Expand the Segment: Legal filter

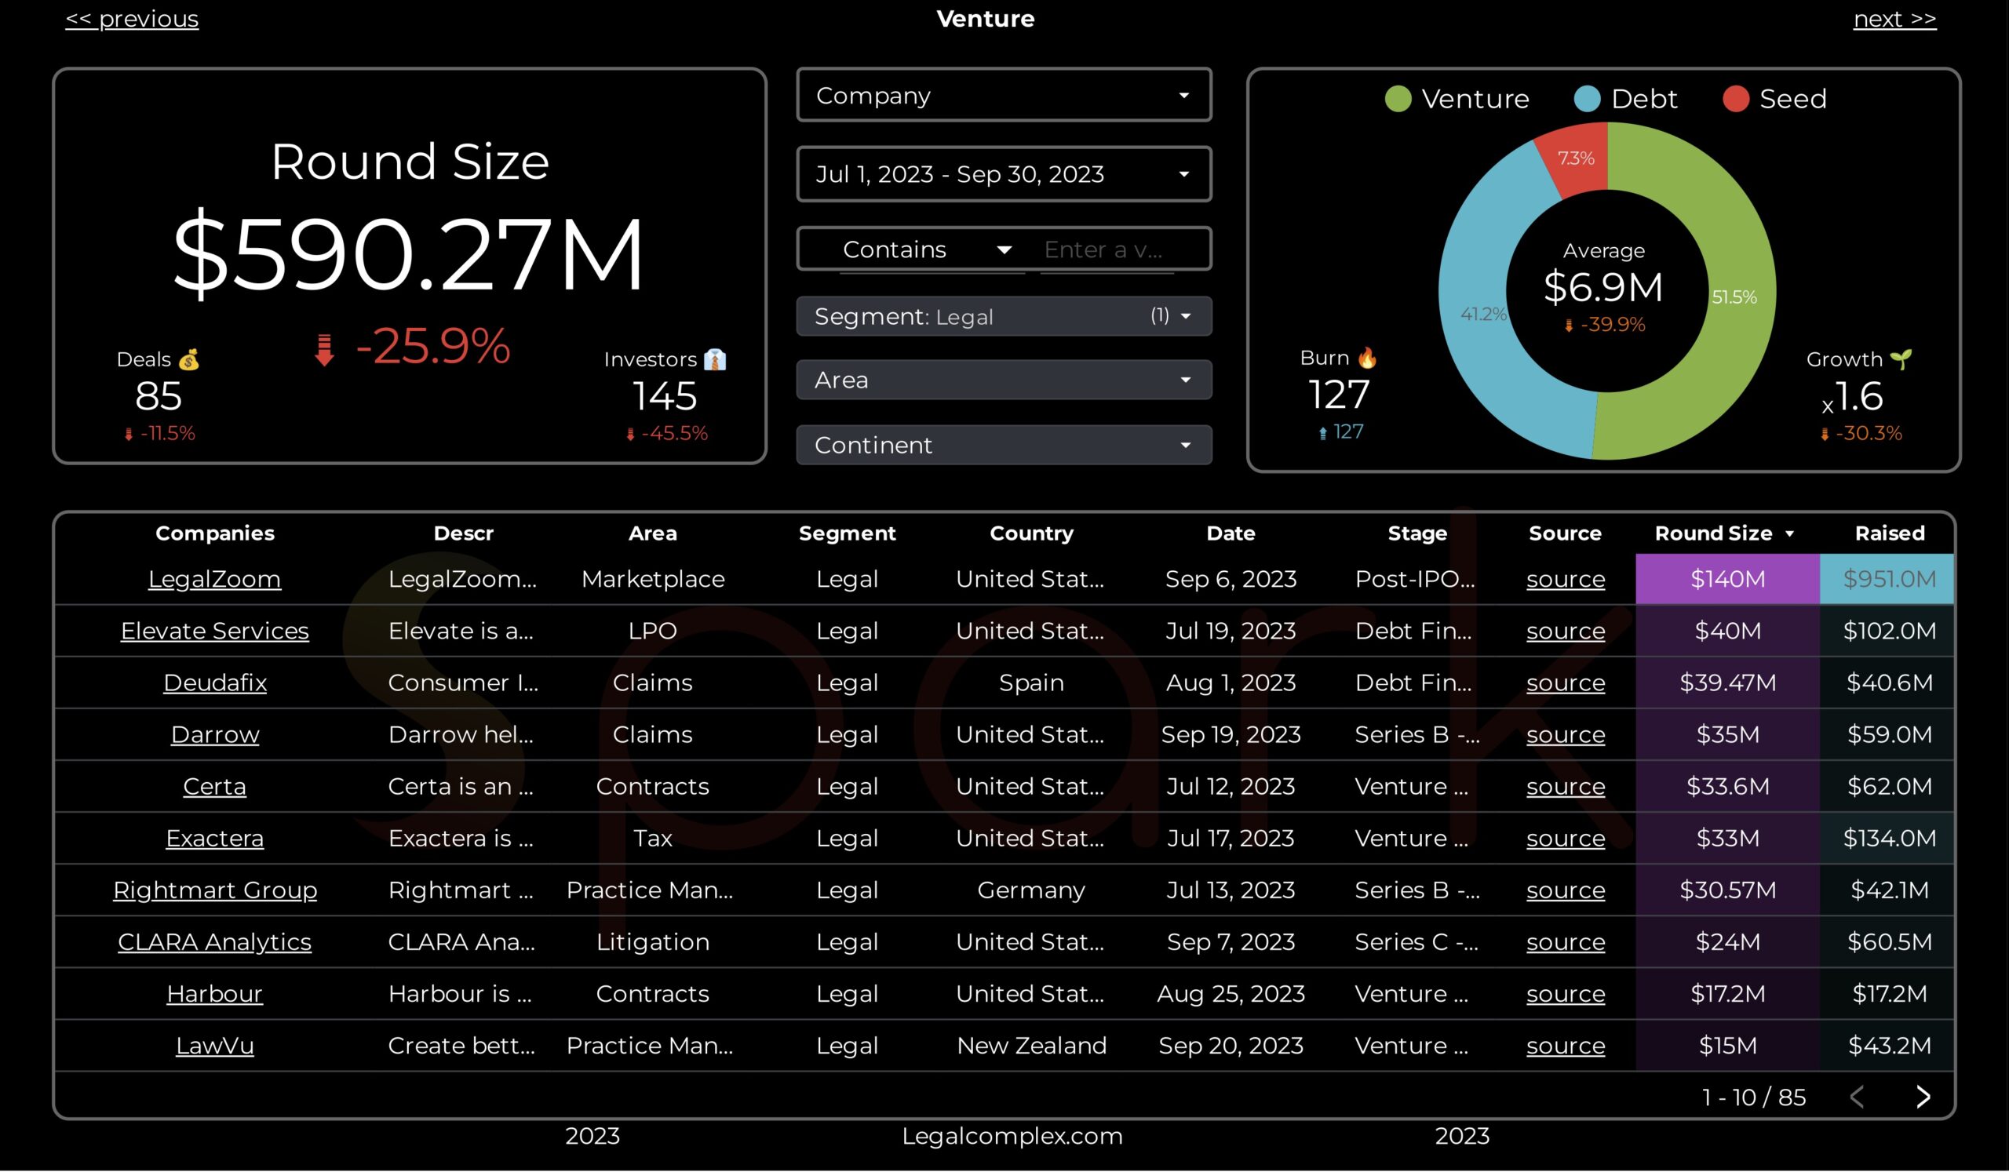point(1004,316)
